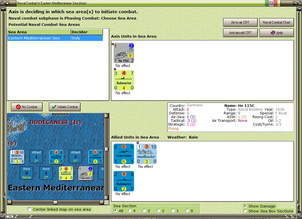
Task: Click the convoy counter on the linked map
Action: tap(17, 157)
